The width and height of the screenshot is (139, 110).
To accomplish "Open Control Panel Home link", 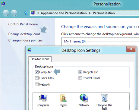I will click(x=23, y=24).
